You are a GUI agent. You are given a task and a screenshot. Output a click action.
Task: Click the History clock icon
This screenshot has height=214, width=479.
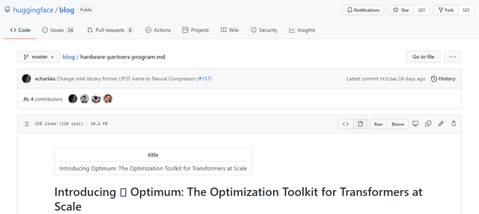click(434, 79)
